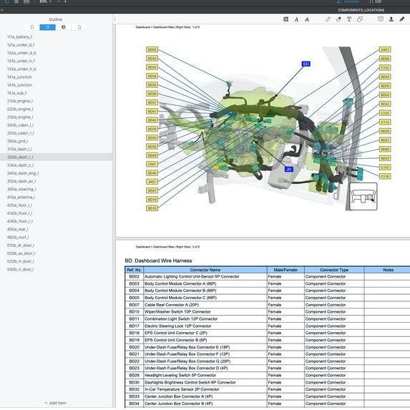Pick the pen drawing tool
The height and width of the screenshot is (410, 410).
(328, 19)
